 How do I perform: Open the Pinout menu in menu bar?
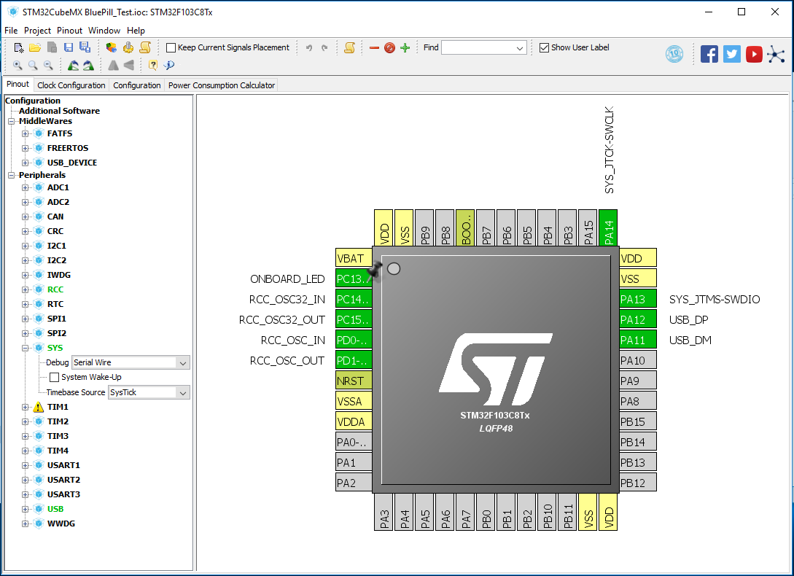69,31
